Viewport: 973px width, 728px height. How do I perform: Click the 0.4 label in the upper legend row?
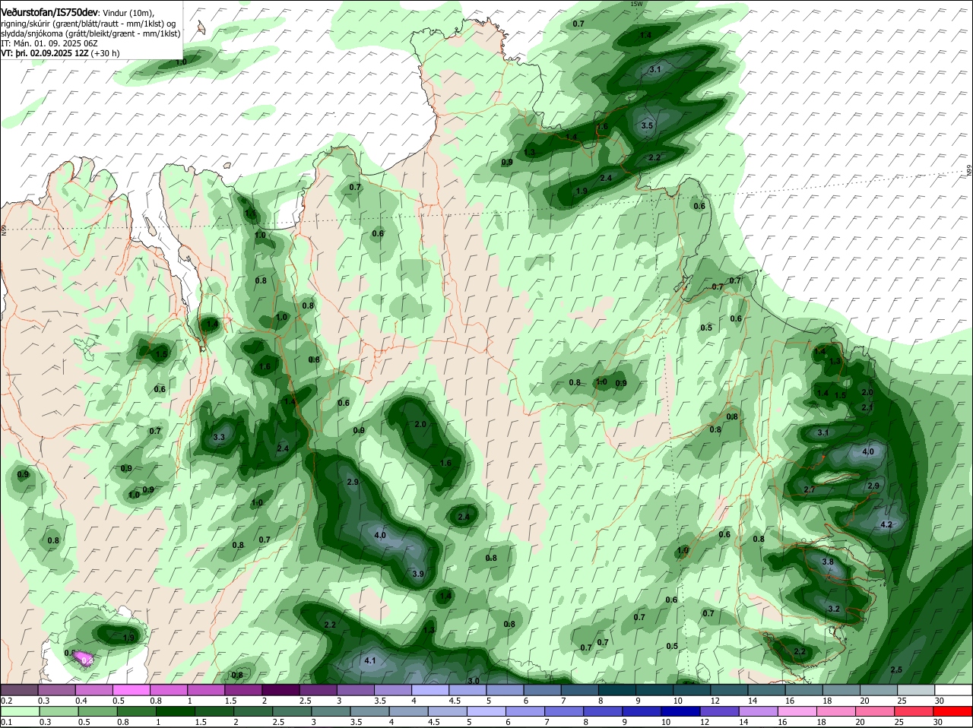[x=81, y=701]
